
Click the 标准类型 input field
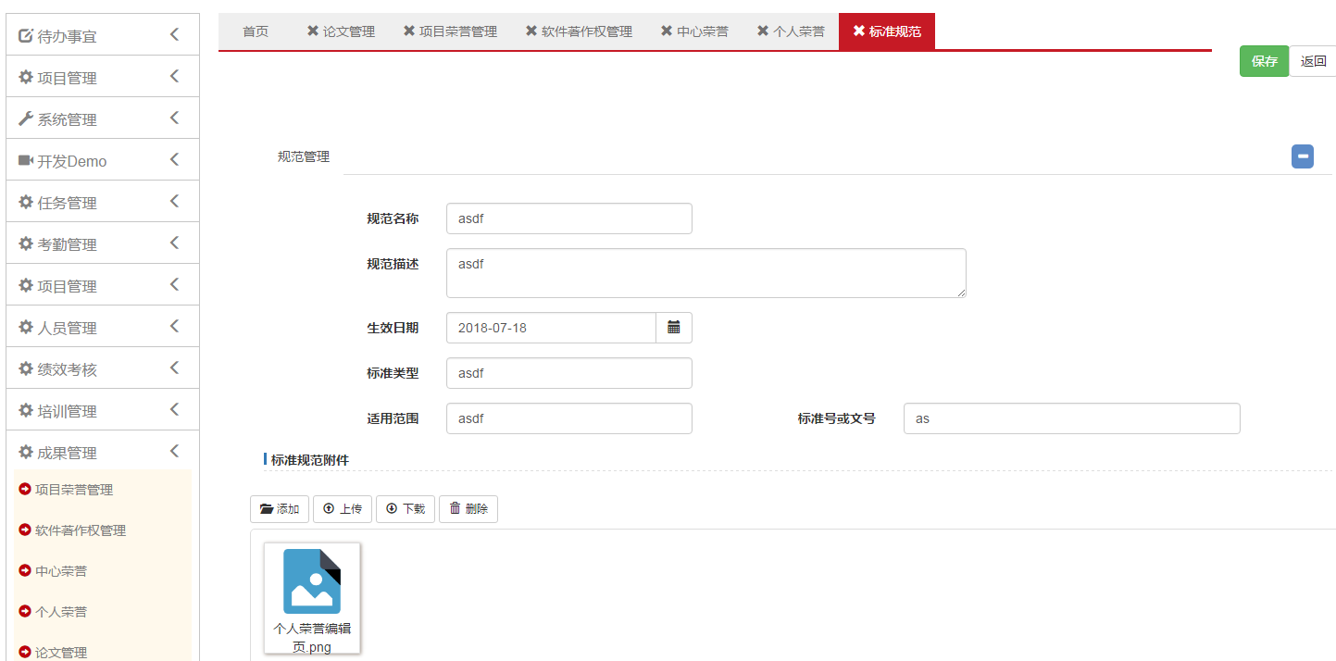[569, 373]
